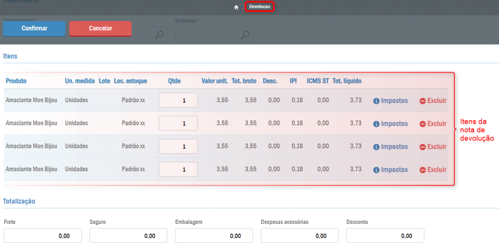This screenshot has height=243, width=499.
Task: Open the Destinatário search magnifier icon
Action: [160, 35]
